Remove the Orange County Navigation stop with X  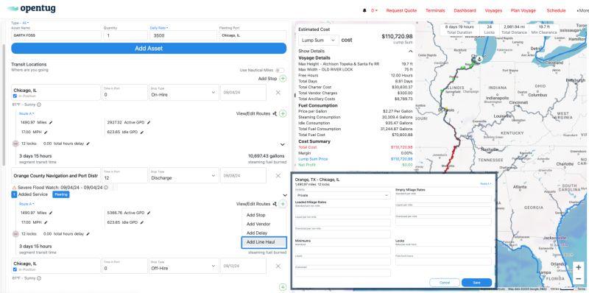tap(278, 175)
